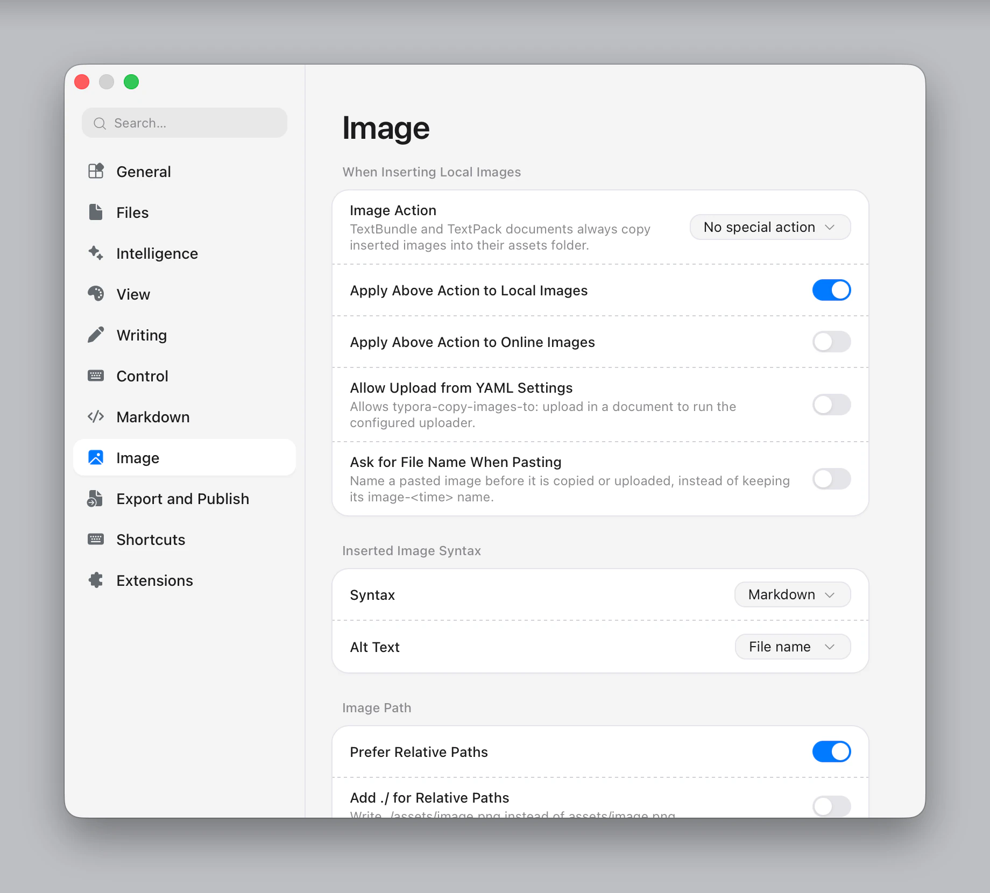The image size is (990, 893).
Task: Open General settings label
Action: tap(144, 172)
